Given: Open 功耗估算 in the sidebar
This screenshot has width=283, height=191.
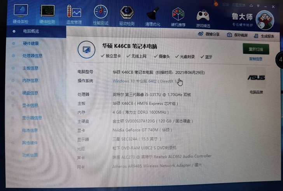Looking at the screenshot, I should [30, 155].
